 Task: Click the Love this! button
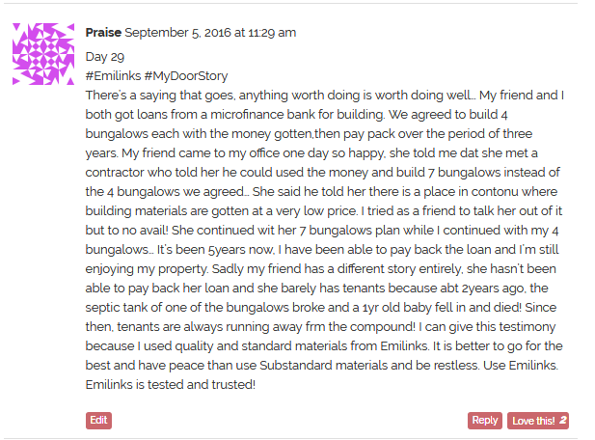(x=538, y=421)
